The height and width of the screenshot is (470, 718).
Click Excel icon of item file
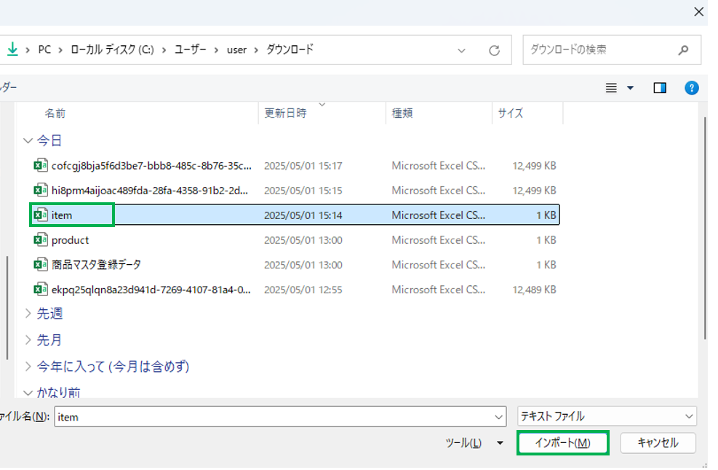[41, 215]
